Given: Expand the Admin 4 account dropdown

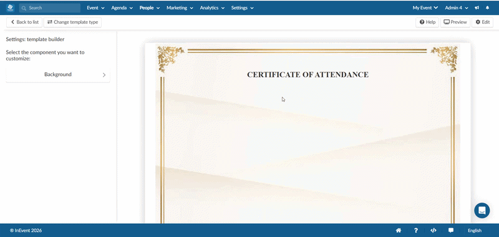Looking at the screenshot, I should coord(457,8).
